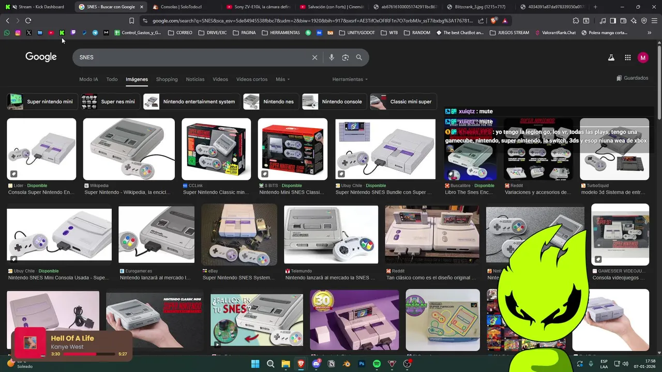
Task: Filter by Super nintendo mini chip
Action: click(42, 102)
